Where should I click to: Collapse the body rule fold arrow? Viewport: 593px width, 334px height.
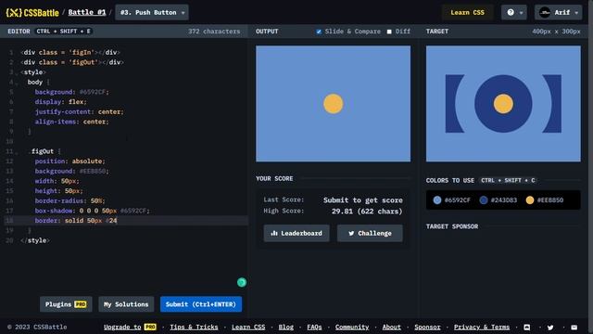point(18,83)
